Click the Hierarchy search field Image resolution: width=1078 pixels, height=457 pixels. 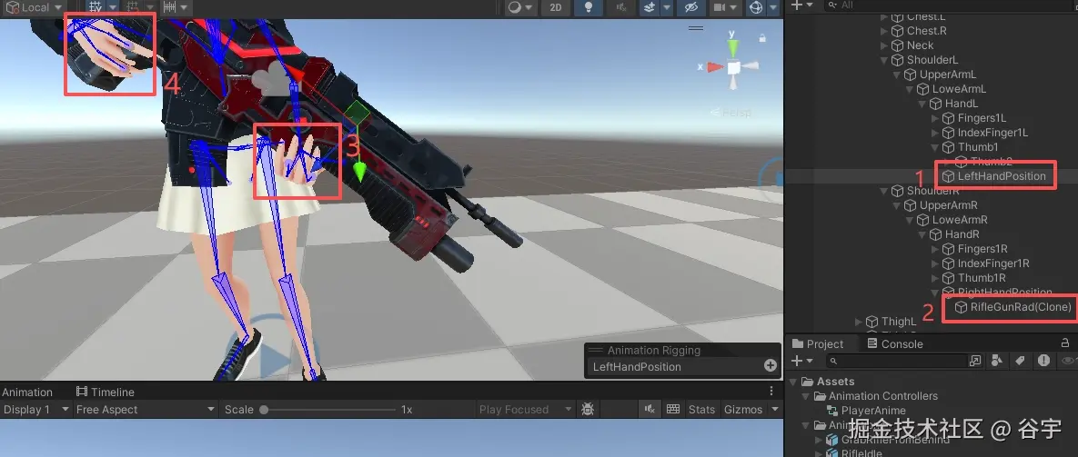point(949,5)
